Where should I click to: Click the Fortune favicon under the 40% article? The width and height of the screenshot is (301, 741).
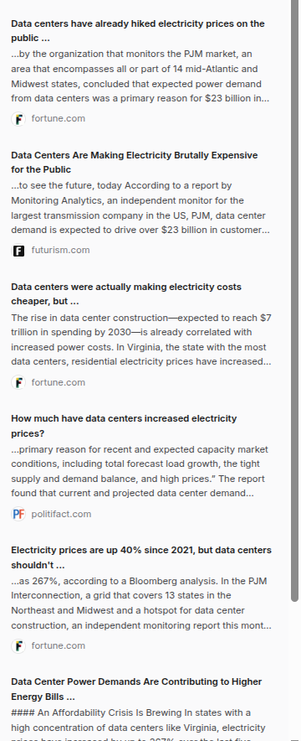18,646
